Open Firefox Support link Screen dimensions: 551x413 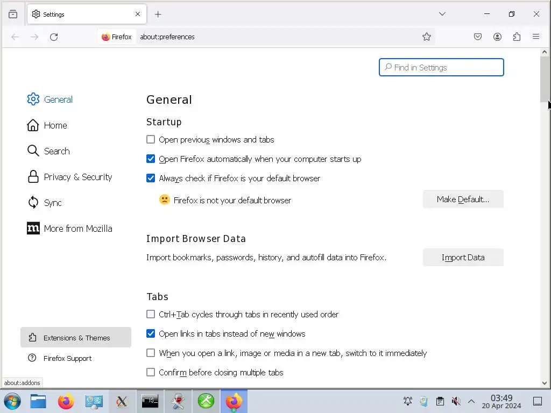60,358
